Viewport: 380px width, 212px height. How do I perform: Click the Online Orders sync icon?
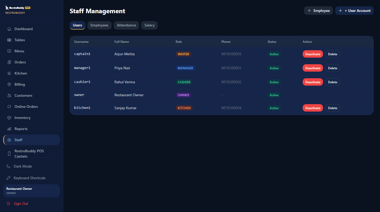[9, 107]
